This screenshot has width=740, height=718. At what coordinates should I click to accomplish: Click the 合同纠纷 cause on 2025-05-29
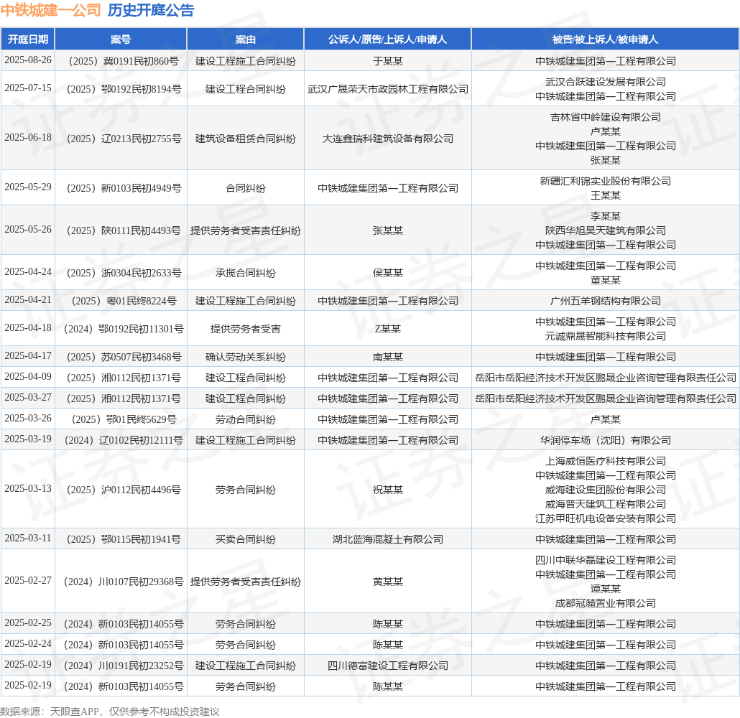[246, 188]
